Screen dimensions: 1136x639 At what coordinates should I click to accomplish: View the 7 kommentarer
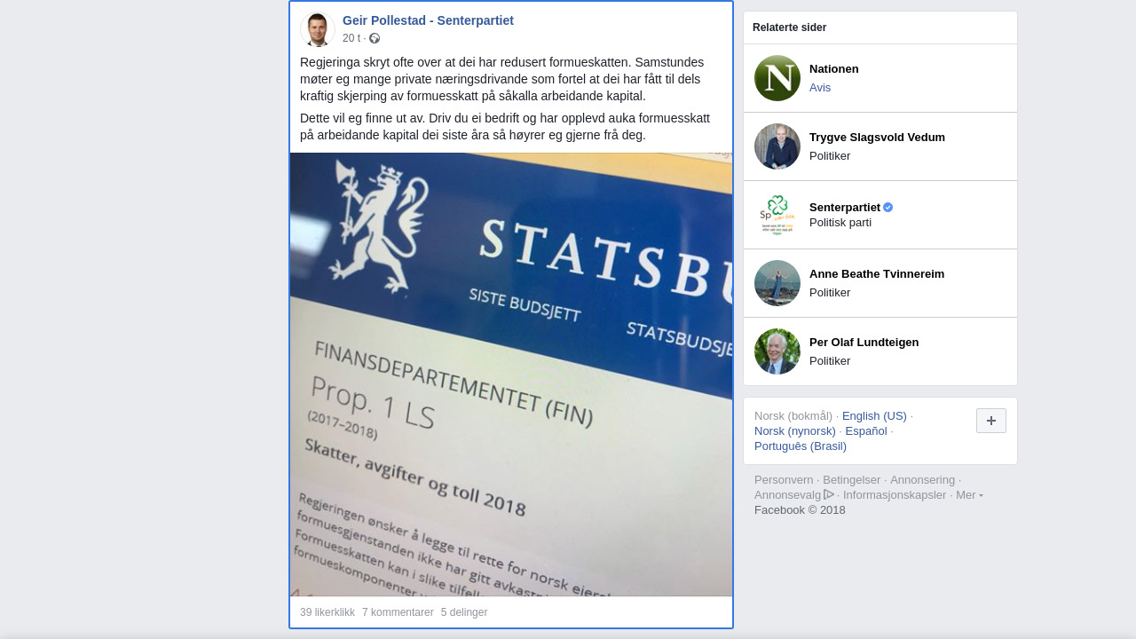pos(398,612)
